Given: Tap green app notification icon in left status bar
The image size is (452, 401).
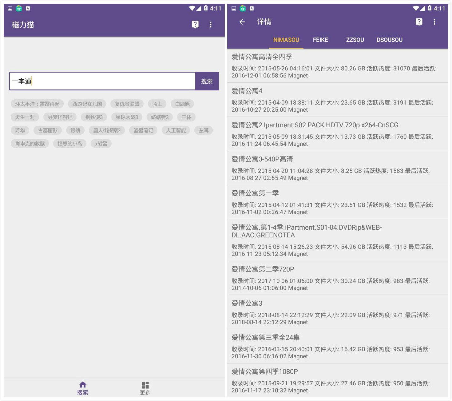Looking at the screenshot, I should (x=19, y=9).
